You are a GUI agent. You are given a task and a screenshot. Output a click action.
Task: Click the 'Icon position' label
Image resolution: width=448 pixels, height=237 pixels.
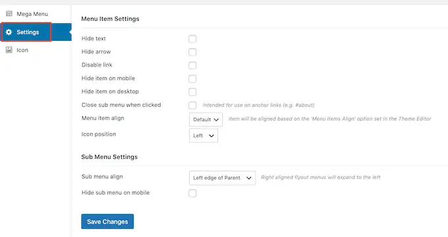[99, 134]
